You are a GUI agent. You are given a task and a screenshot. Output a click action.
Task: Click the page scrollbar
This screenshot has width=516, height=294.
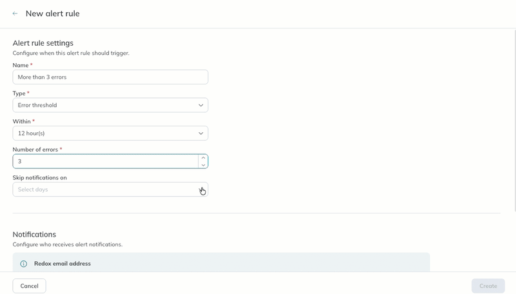515,120
